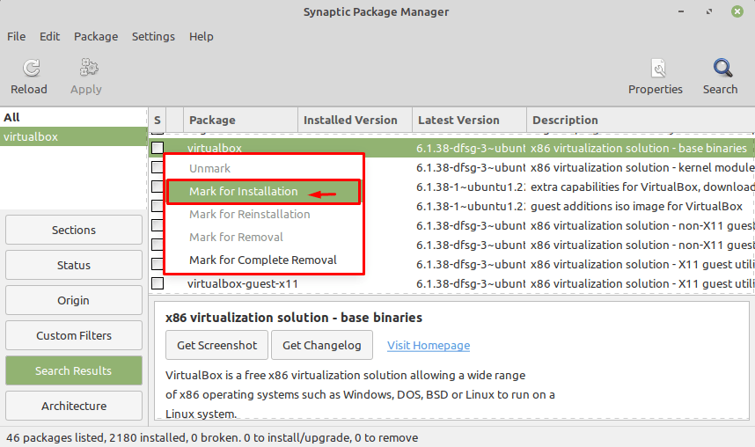Click the Apply gears icon
The image size is (755, 447).
click(89, 68)
